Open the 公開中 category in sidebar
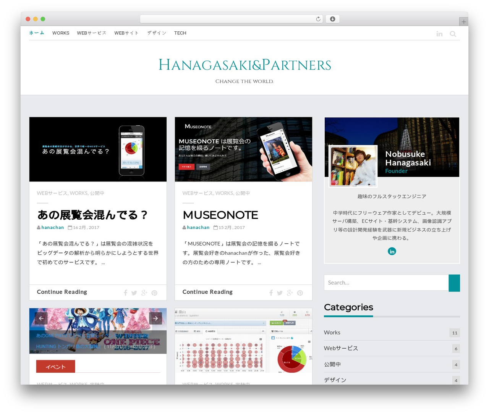This screenshot has width=489, height=414. coord(332,364)
